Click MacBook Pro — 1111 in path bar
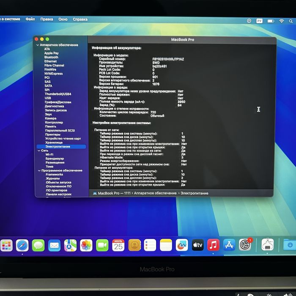Viewport: 296px width, 296px height. 114,193
